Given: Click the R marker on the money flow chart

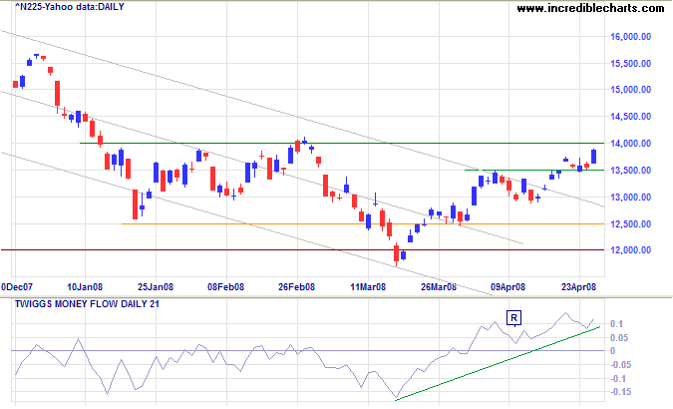Looking at the screenshot, I should [513, 319].
